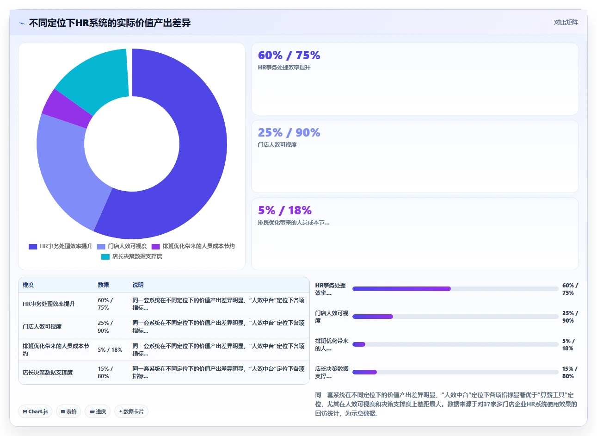The height and width of the screenshot is (436, 597).
Task: Click the 店长决策数据支撑 progress bar
Action: click(455, 372)
